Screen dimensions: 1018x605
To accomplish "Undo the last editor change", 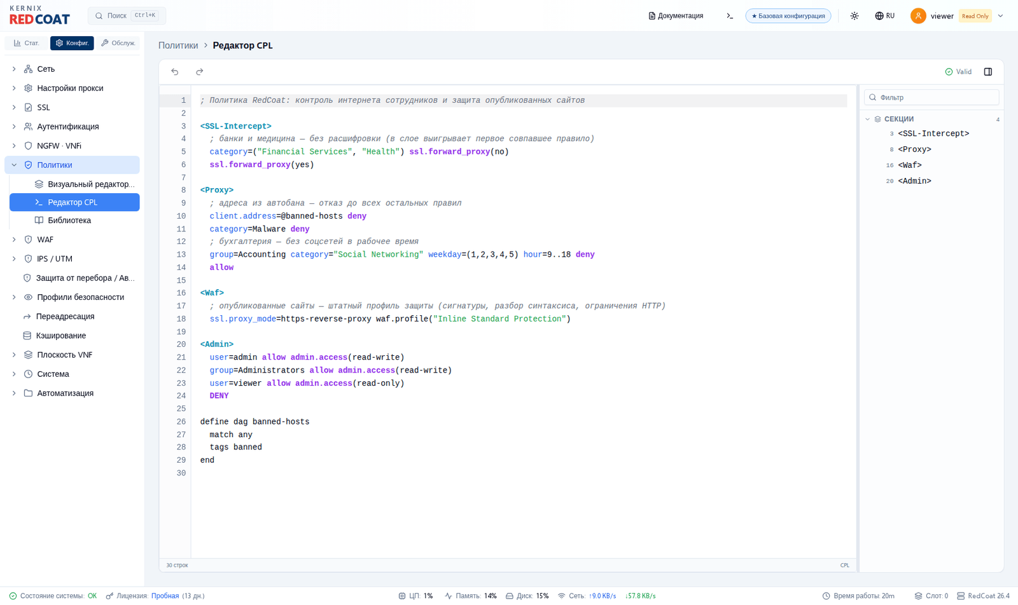I will click(175, 72).
